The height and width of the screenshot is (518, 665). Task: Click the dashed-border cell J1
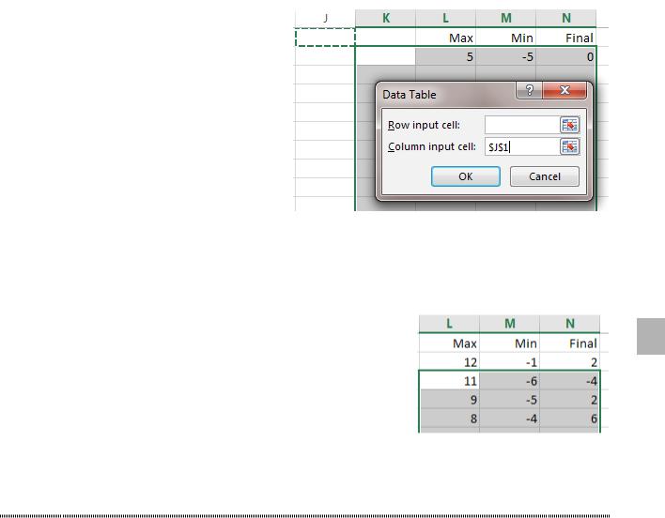coord(325,38)
